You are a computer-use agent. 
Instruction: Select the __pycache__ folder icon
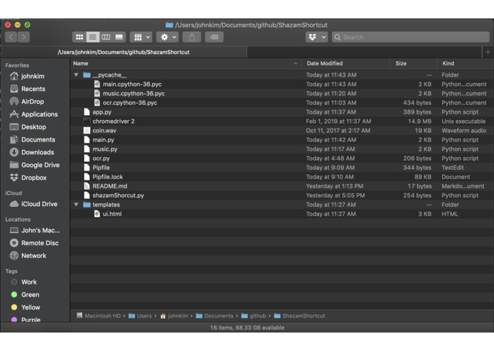tap(87, 75)
